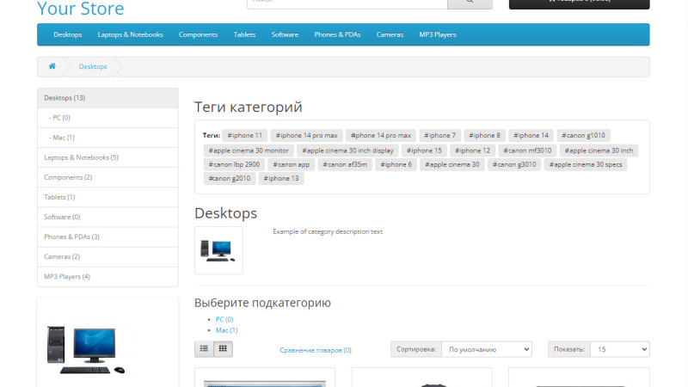Screen dimensions: 688x387
Task: Open Components navigation menu
Action: [x=199, y=34]
